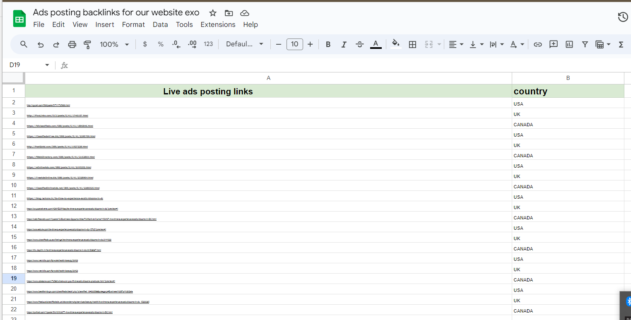Toggle strikethrough formatting

click(x=359, y=44)
